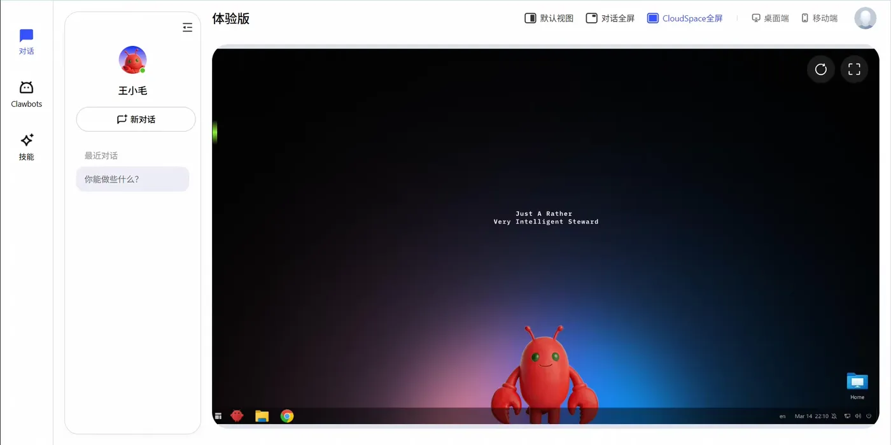This screenshot has width=891, height=445.
Task: Collapse the conversation panel with the menu icon
Action: (x=187, y=27)
